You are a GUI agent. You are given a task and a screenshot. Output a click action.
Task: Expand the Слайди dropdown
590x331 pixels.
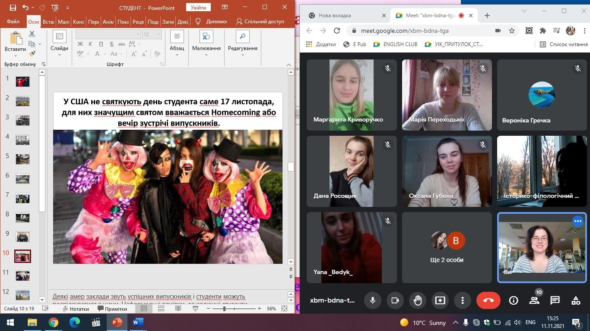click(59, 55)
